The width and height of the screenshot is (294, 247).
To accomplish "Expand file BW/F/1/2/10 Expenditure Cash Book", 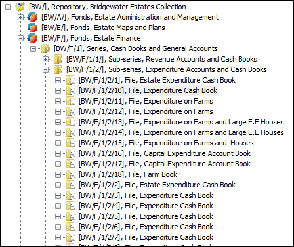I will (58, 91).
